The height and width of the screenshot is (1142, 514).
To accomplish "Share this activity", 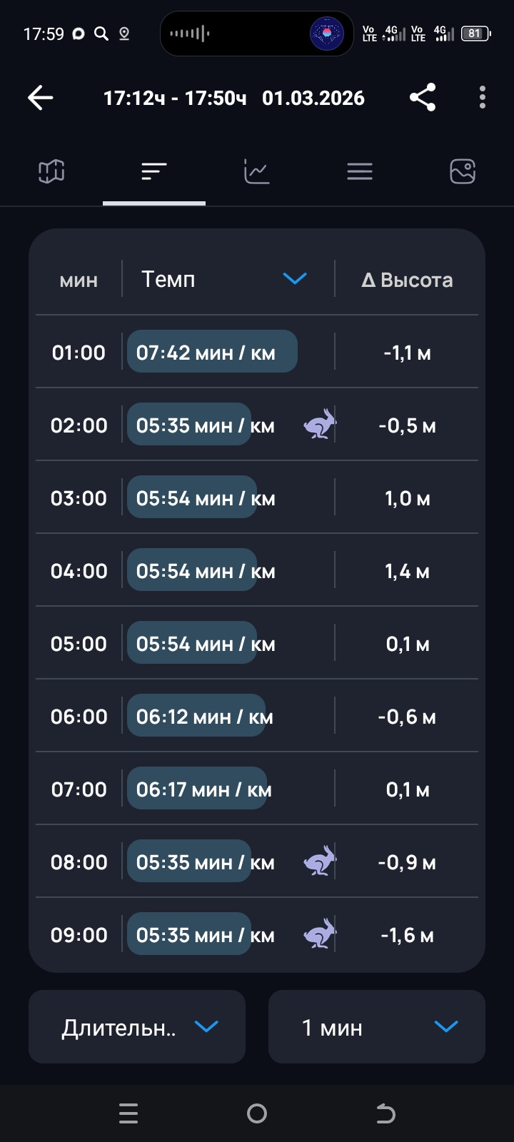I will tap(423, 98).
